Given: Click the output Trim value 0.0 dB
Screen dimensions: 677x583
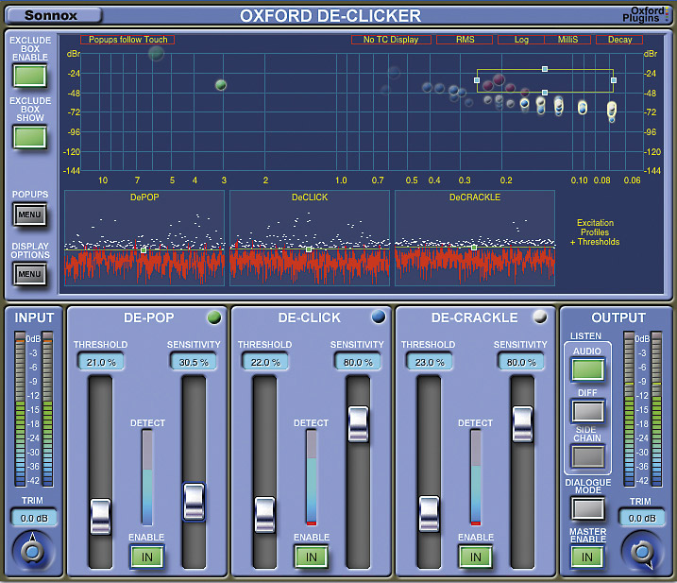Looking at the screenshot, I should click(x=642, y=518).
